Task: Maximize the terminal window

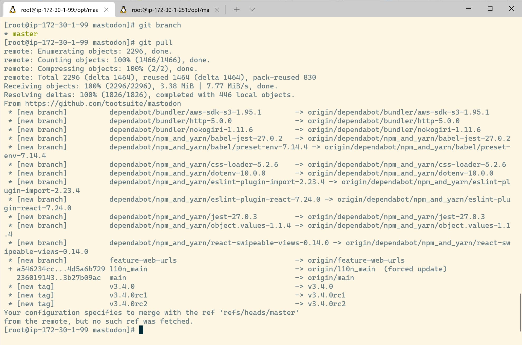Action: [x=490, y=8]
